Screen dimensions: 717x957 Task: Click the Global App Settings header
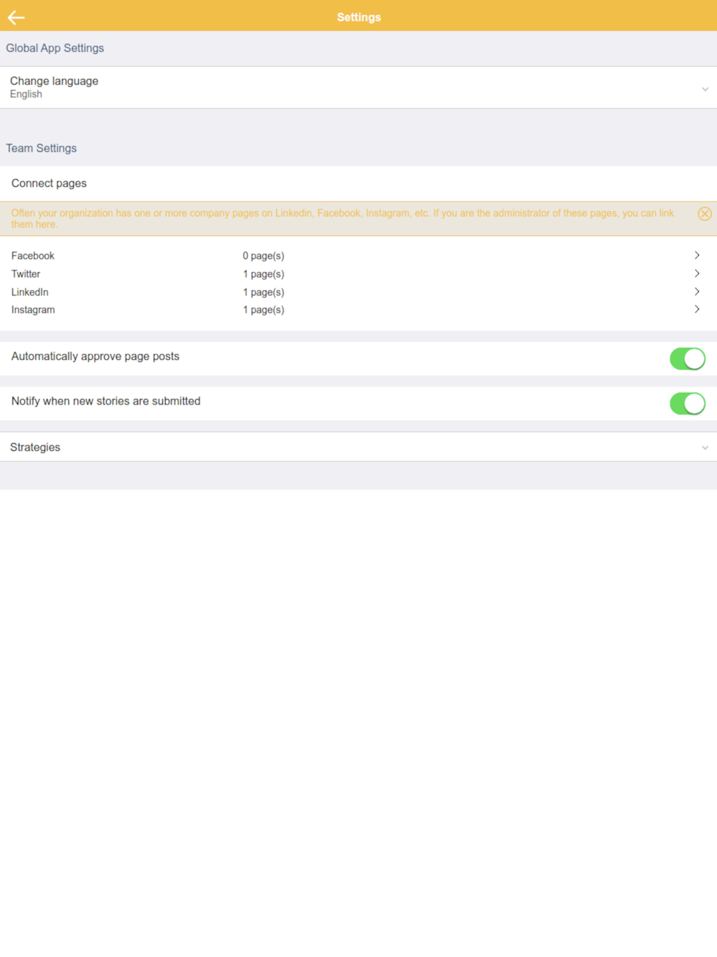[55, 48]
